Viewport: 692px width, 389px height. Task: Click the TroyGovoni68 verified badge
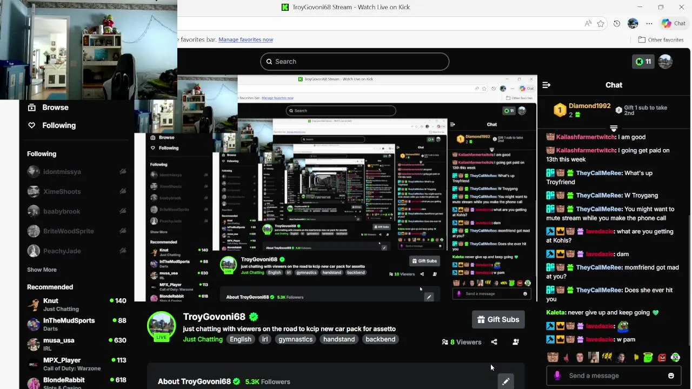254,317
